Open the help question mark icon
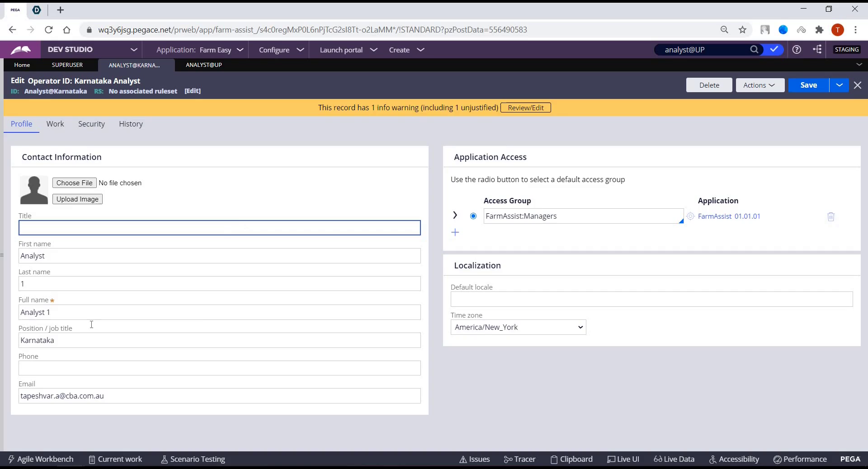 pyautogui.click(x=797, y=50)
